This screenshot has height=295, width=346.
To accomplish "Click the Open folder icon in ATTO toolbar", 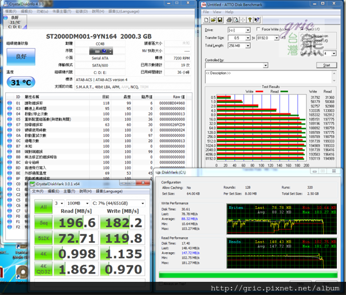I will 213,20.
